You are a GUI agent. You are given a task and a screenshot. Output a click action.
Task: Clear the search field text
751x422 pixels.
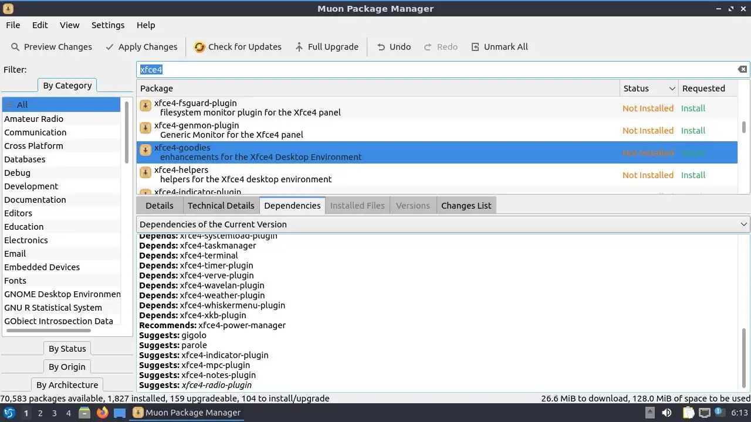(742, 69)
